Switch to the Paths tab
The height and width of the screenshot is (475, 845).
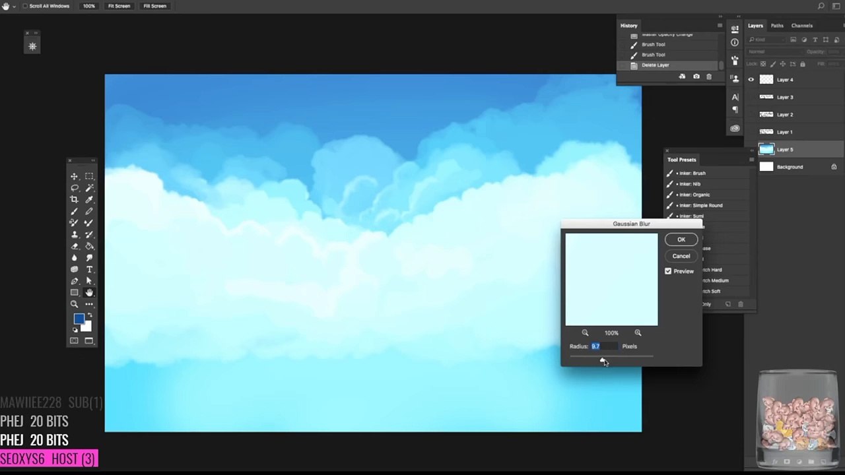pyautogui.click(x=777, y=26)
